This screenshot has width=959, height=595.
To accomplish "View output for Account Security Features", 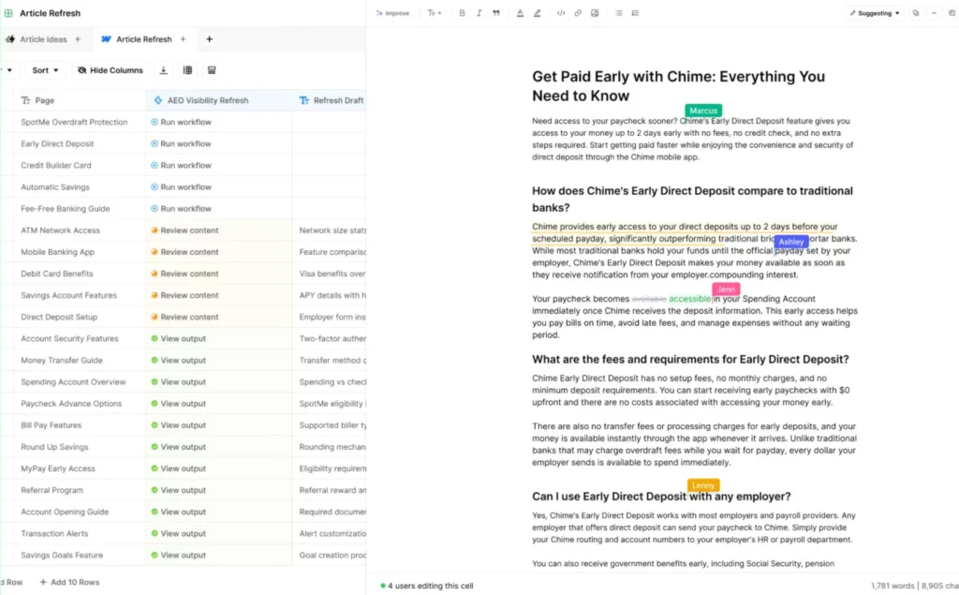I will pos(179,338).
